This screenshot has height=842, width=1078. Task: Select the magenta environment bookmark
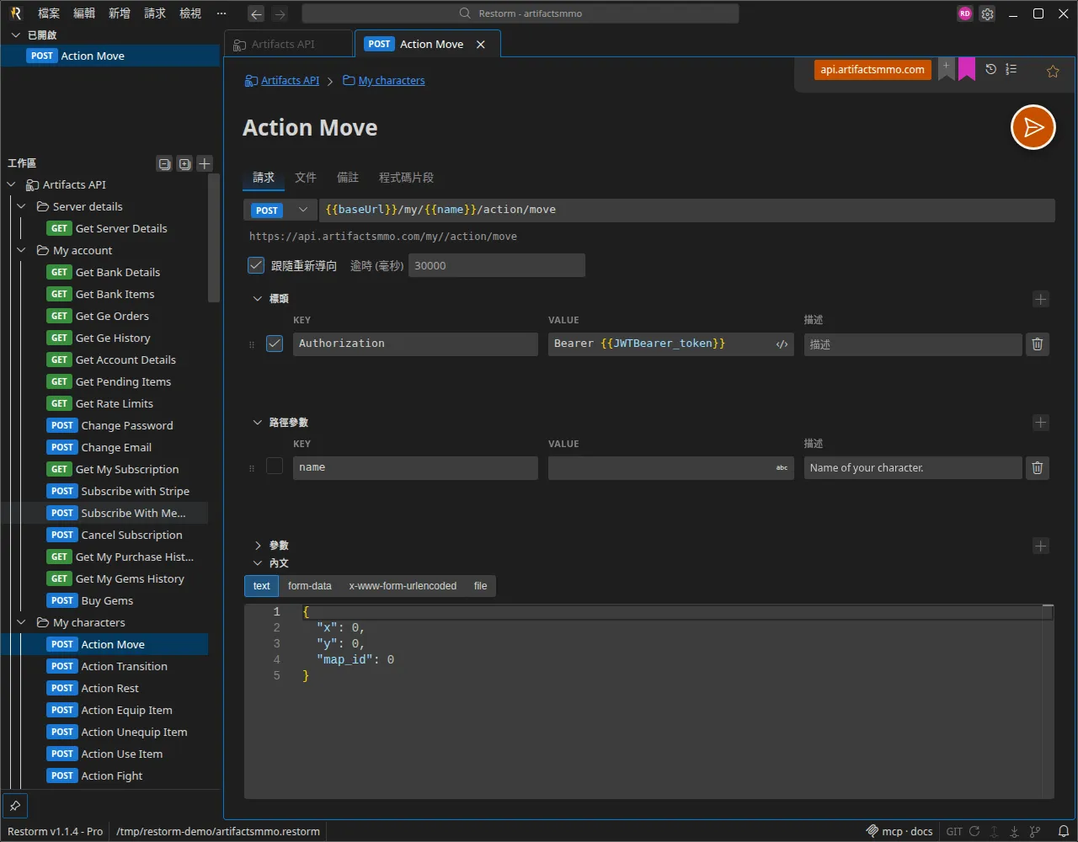coord(967,69)
